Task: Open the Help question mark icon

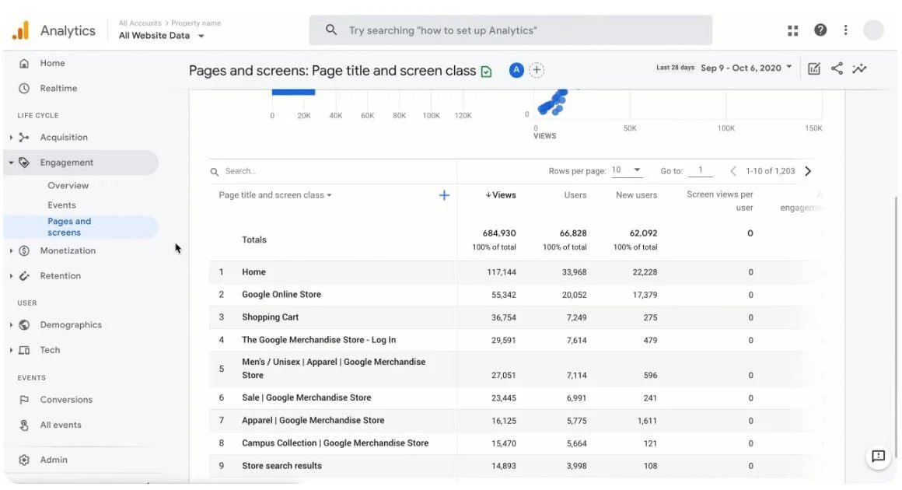Action: click(x=820, y=30)
